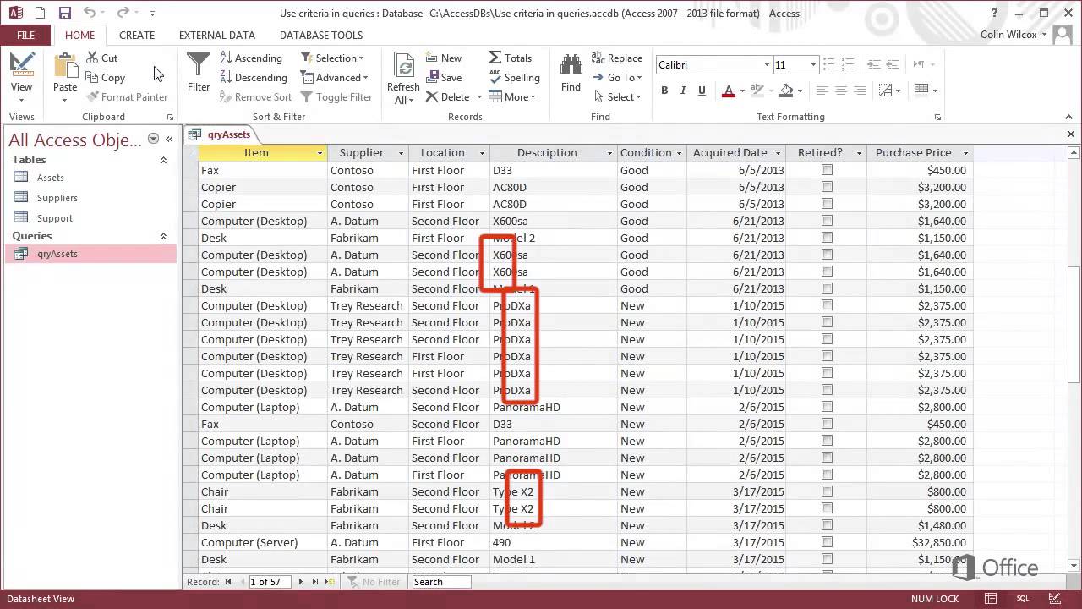Collapse the Tables group

click(x=164, y=160)
